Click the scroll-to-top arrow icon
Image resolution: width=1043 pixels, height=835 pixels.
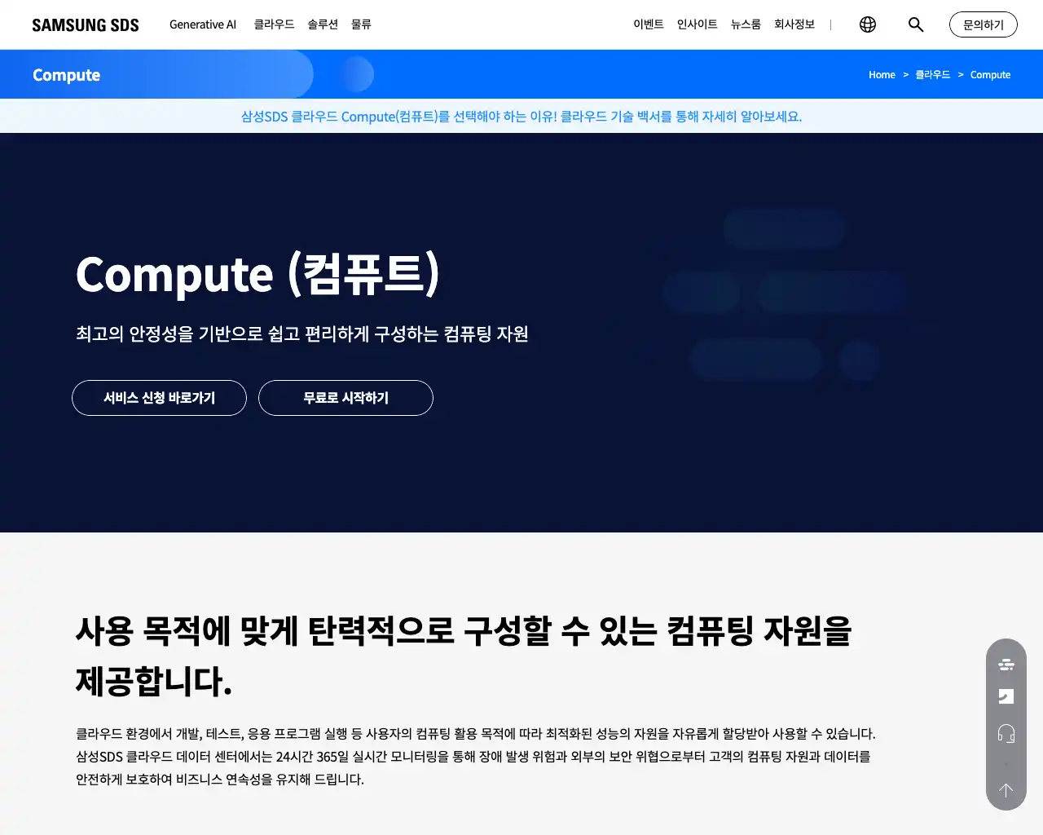(x=1006, y=789)
